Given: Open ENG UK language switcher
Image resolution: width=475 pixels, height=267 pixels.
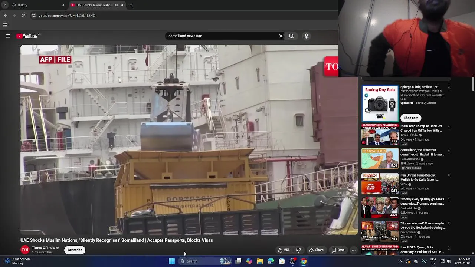Looking at the screenshot, I should tap(433, 261).
